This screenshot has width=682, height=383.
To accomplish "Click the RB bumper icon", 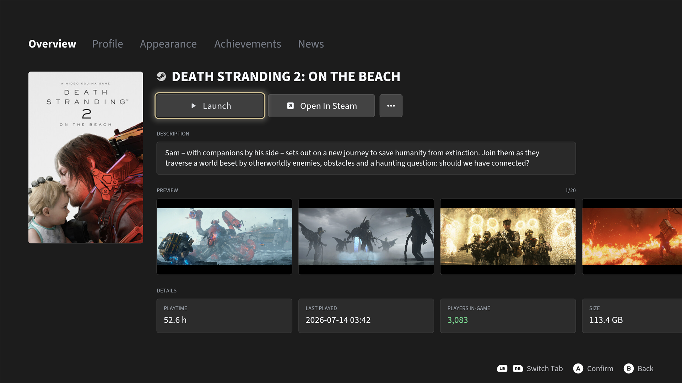I will click(518, 369).
